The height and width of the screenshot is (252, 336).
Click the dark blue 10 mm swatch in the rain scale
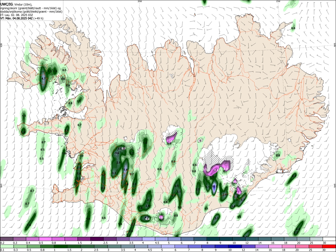pos(234,246)
